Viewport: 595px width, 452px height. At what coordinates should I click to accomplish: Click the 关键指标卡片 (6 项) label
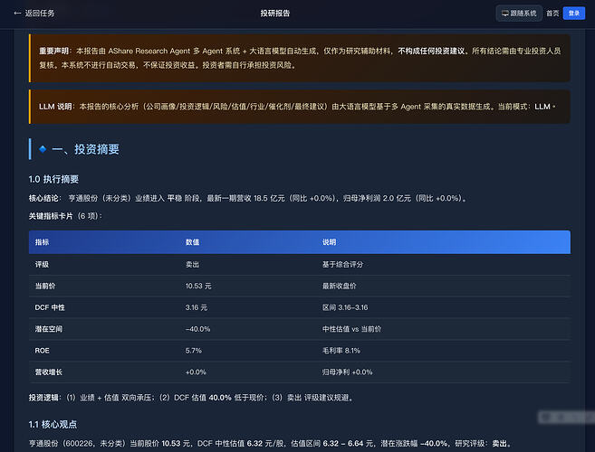pyautogui.click(x=65, y=216)
